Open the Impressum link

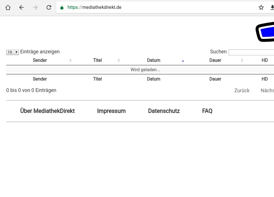[x=111, y=111]
